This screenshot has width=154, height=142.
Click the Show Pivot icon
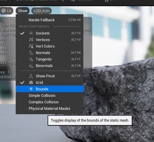(31, 76)
